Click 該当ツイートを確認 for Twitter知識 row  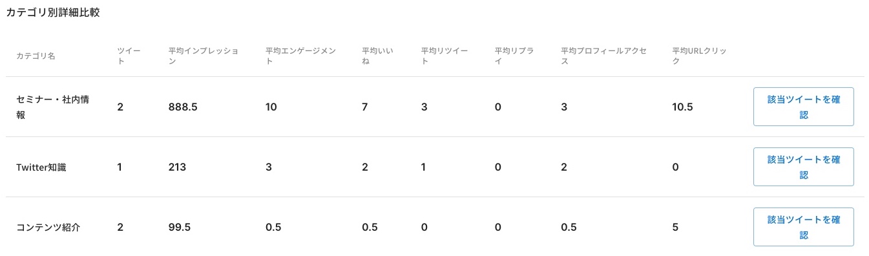click(804, 167)
